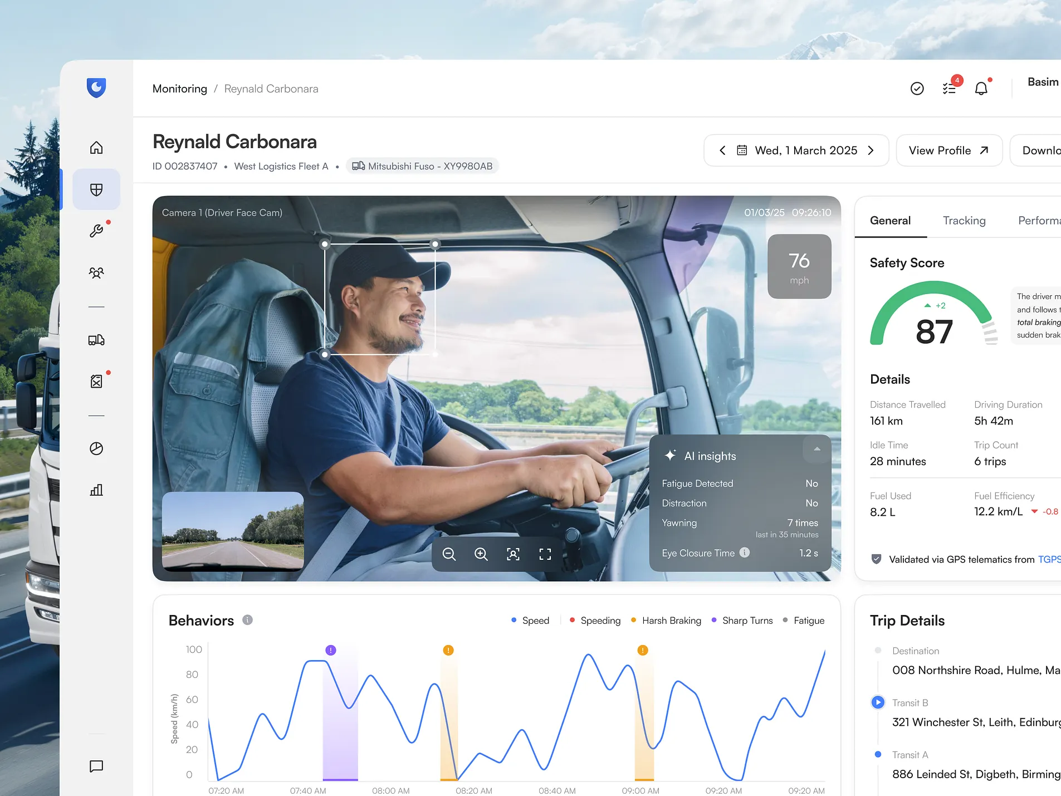Toggle the Fatigue legend item
This screenshot has width=1061, height=796.
(803, 621)
